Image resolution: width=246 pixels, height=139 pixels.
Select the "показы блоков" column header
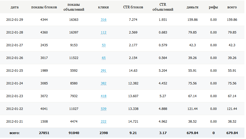click(x=44, y=7)
